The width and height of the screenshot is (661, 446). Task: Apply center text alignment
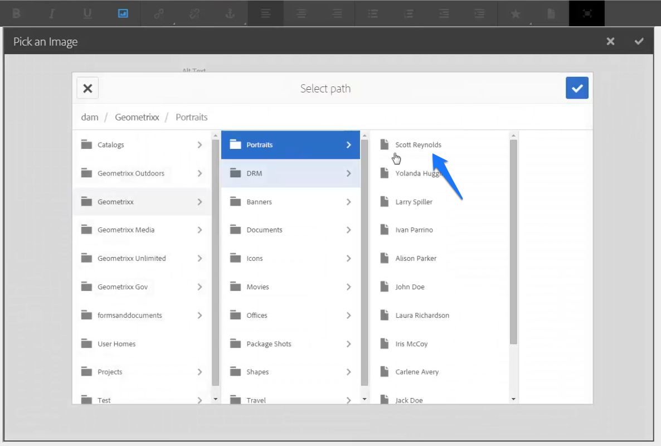[x=302, y=13]
